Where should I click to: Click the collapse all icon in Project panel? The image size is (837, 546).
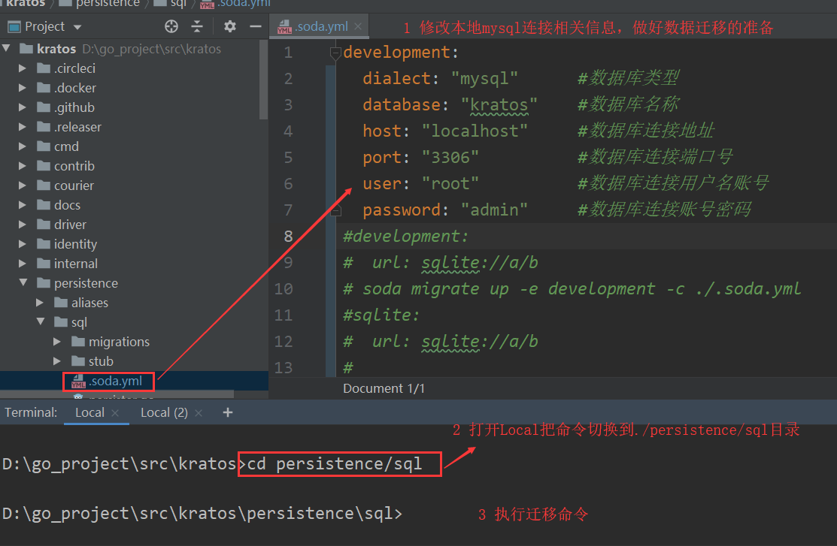pyautogui.click(x=197, y=26)
